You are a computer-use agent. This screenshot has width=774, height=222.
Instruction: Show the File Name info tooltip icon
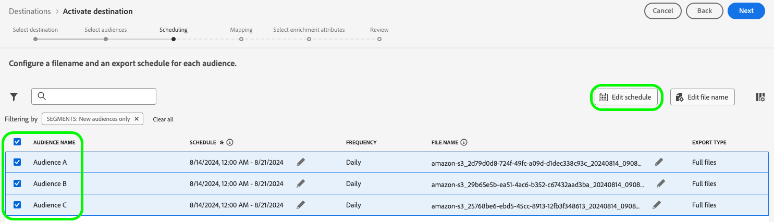click(464, 142)
